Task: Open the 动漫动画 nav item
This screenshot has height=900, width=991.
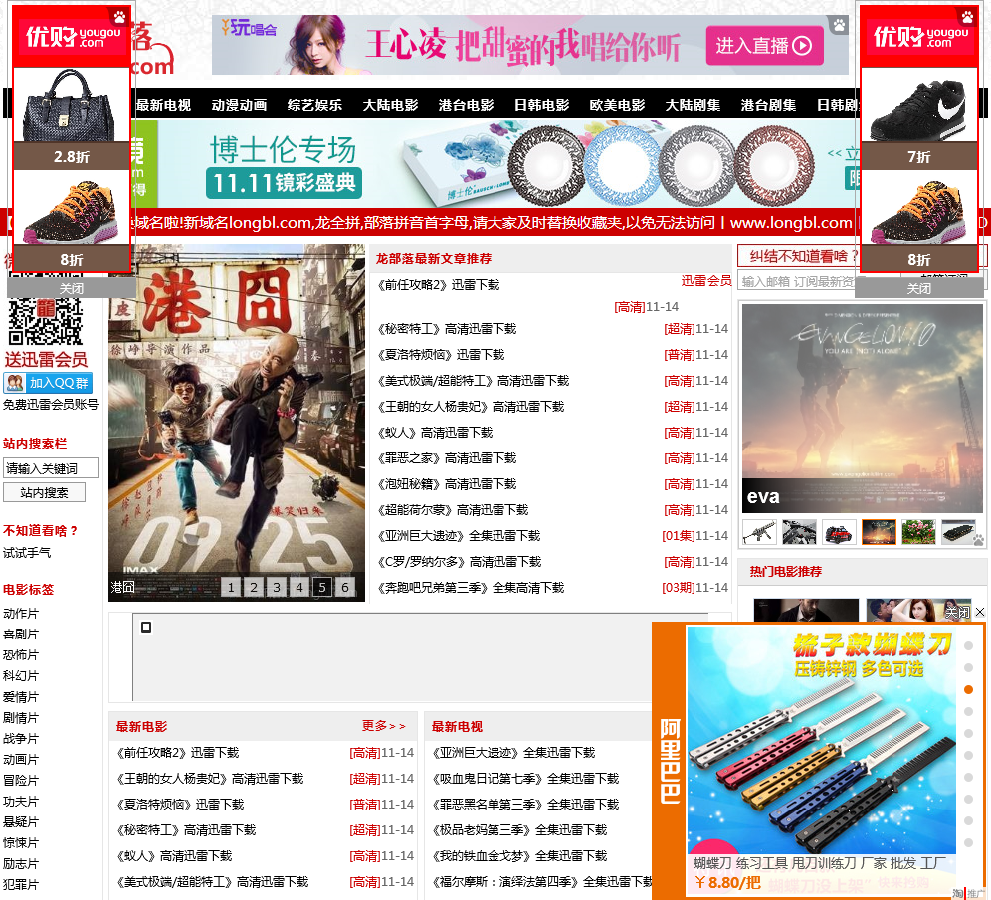Action: (239, 104)
